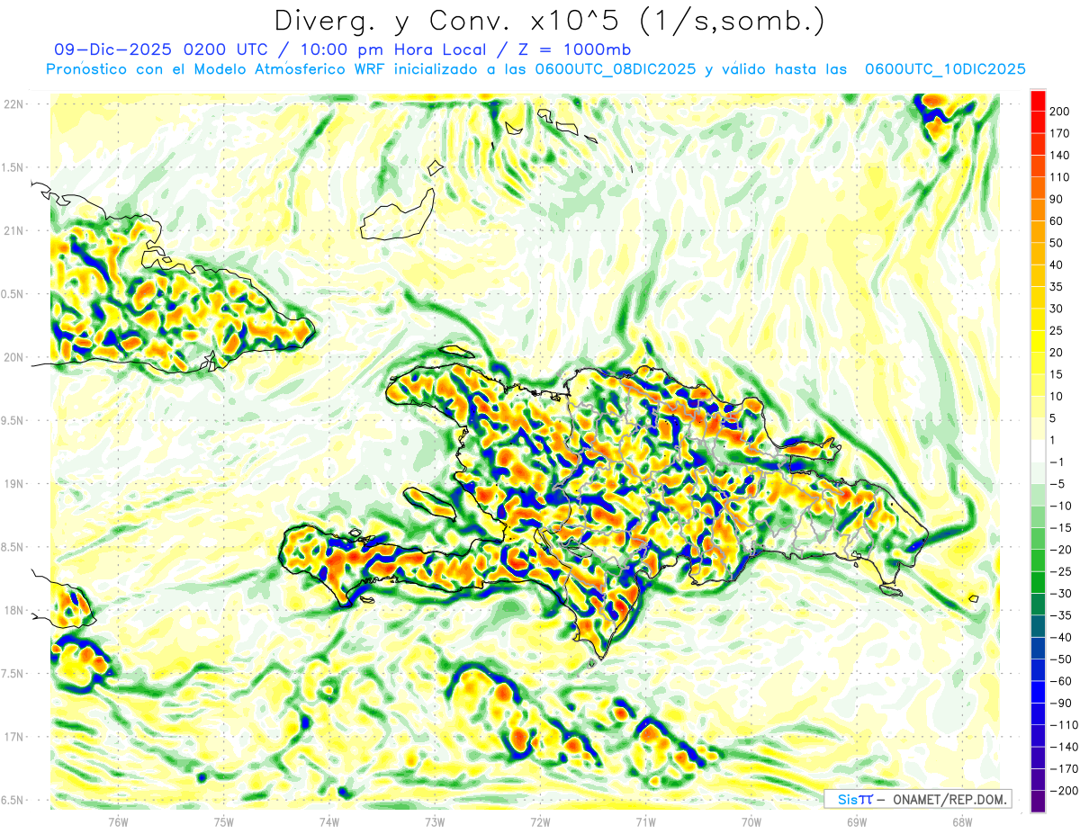1080x834 pixels.
Task: Click the '74W' longitude label
Action: coord(329,821)
